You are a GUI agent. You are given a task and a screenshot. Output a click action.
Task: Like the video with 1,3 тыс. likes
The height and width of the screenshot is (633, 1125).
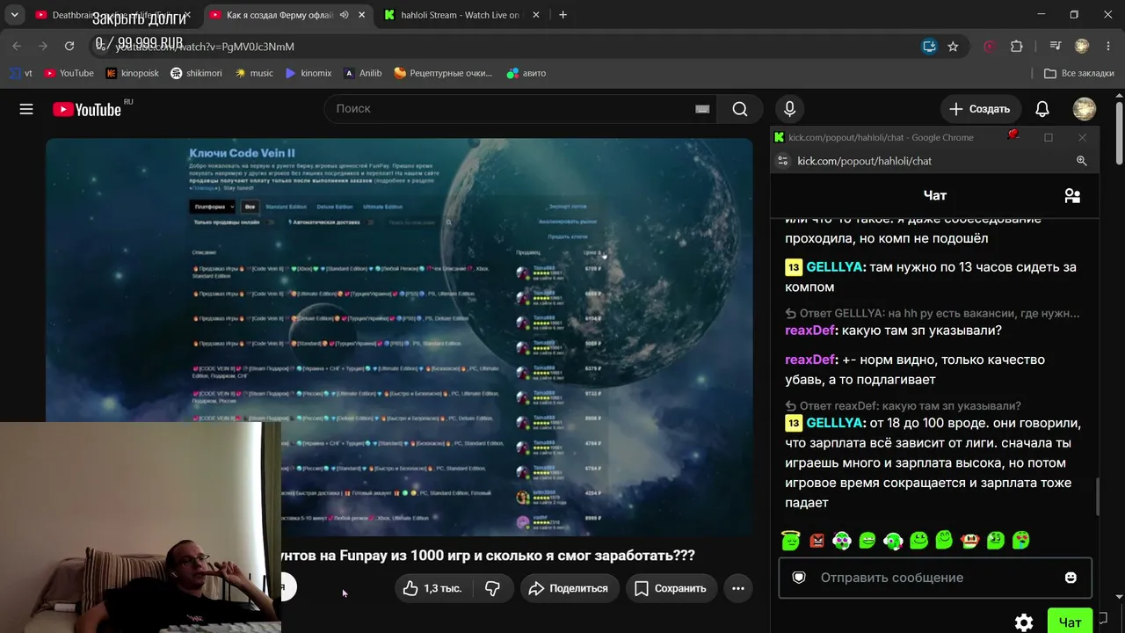(432, 588)
